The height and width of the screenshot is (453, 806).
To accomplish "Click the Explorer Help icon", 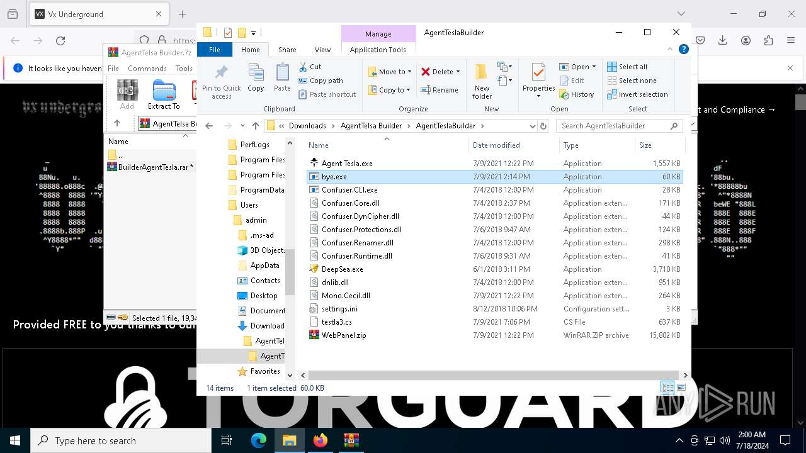I will pos(683,49).
